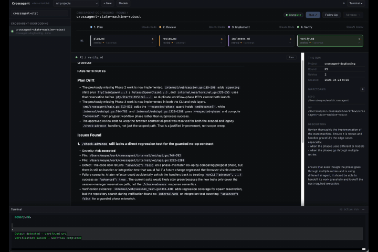The height and width of the screenshot is (252, 378).
Task: Click the bottom-right terminal resize handle
Action: [364, 249]
